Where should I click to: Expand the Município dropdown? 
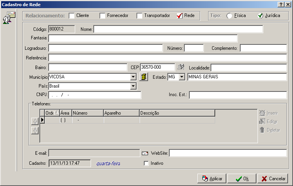coord(133,77)
